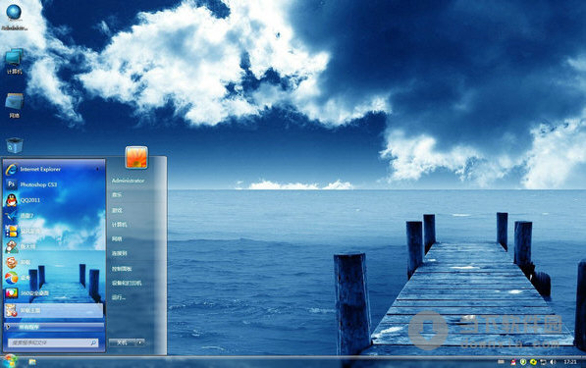Open Games (游戏) in Start menu
This screenshot has height=368, width=586.
117,210
